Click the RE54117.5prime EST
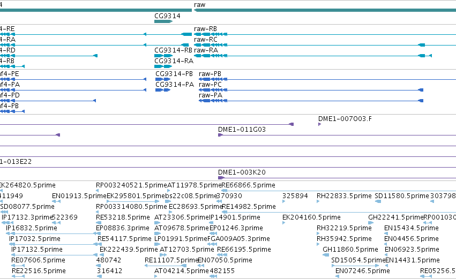456x279 pixels. [124, 239]
